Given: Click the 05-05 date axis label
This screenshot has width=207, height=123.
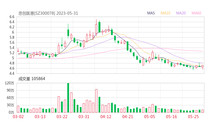Looking at the screenshot, I should click(x=150, y=117).
